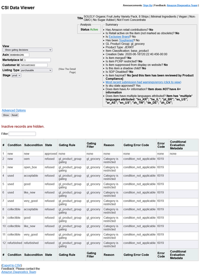Image resolution: width=200 pixels, height=275 pixels.
Task: Click the Marketplace Id input field
Action: tap(37, 60)
